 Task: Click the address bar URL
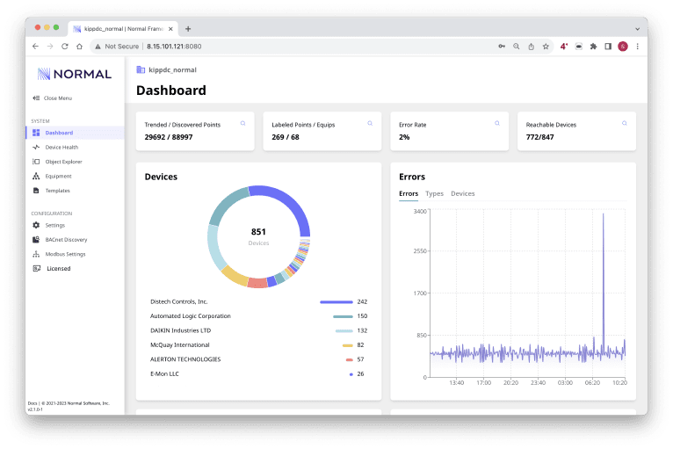click(174, 47)
